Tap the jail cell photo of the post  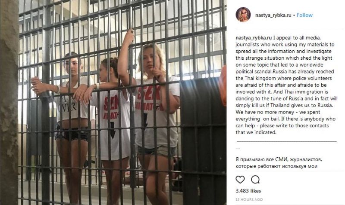coord(113,102)
